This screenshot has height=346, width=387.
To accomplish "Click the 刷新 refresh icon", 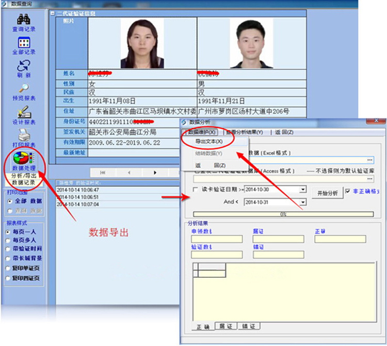I will [x=24, y=66].
